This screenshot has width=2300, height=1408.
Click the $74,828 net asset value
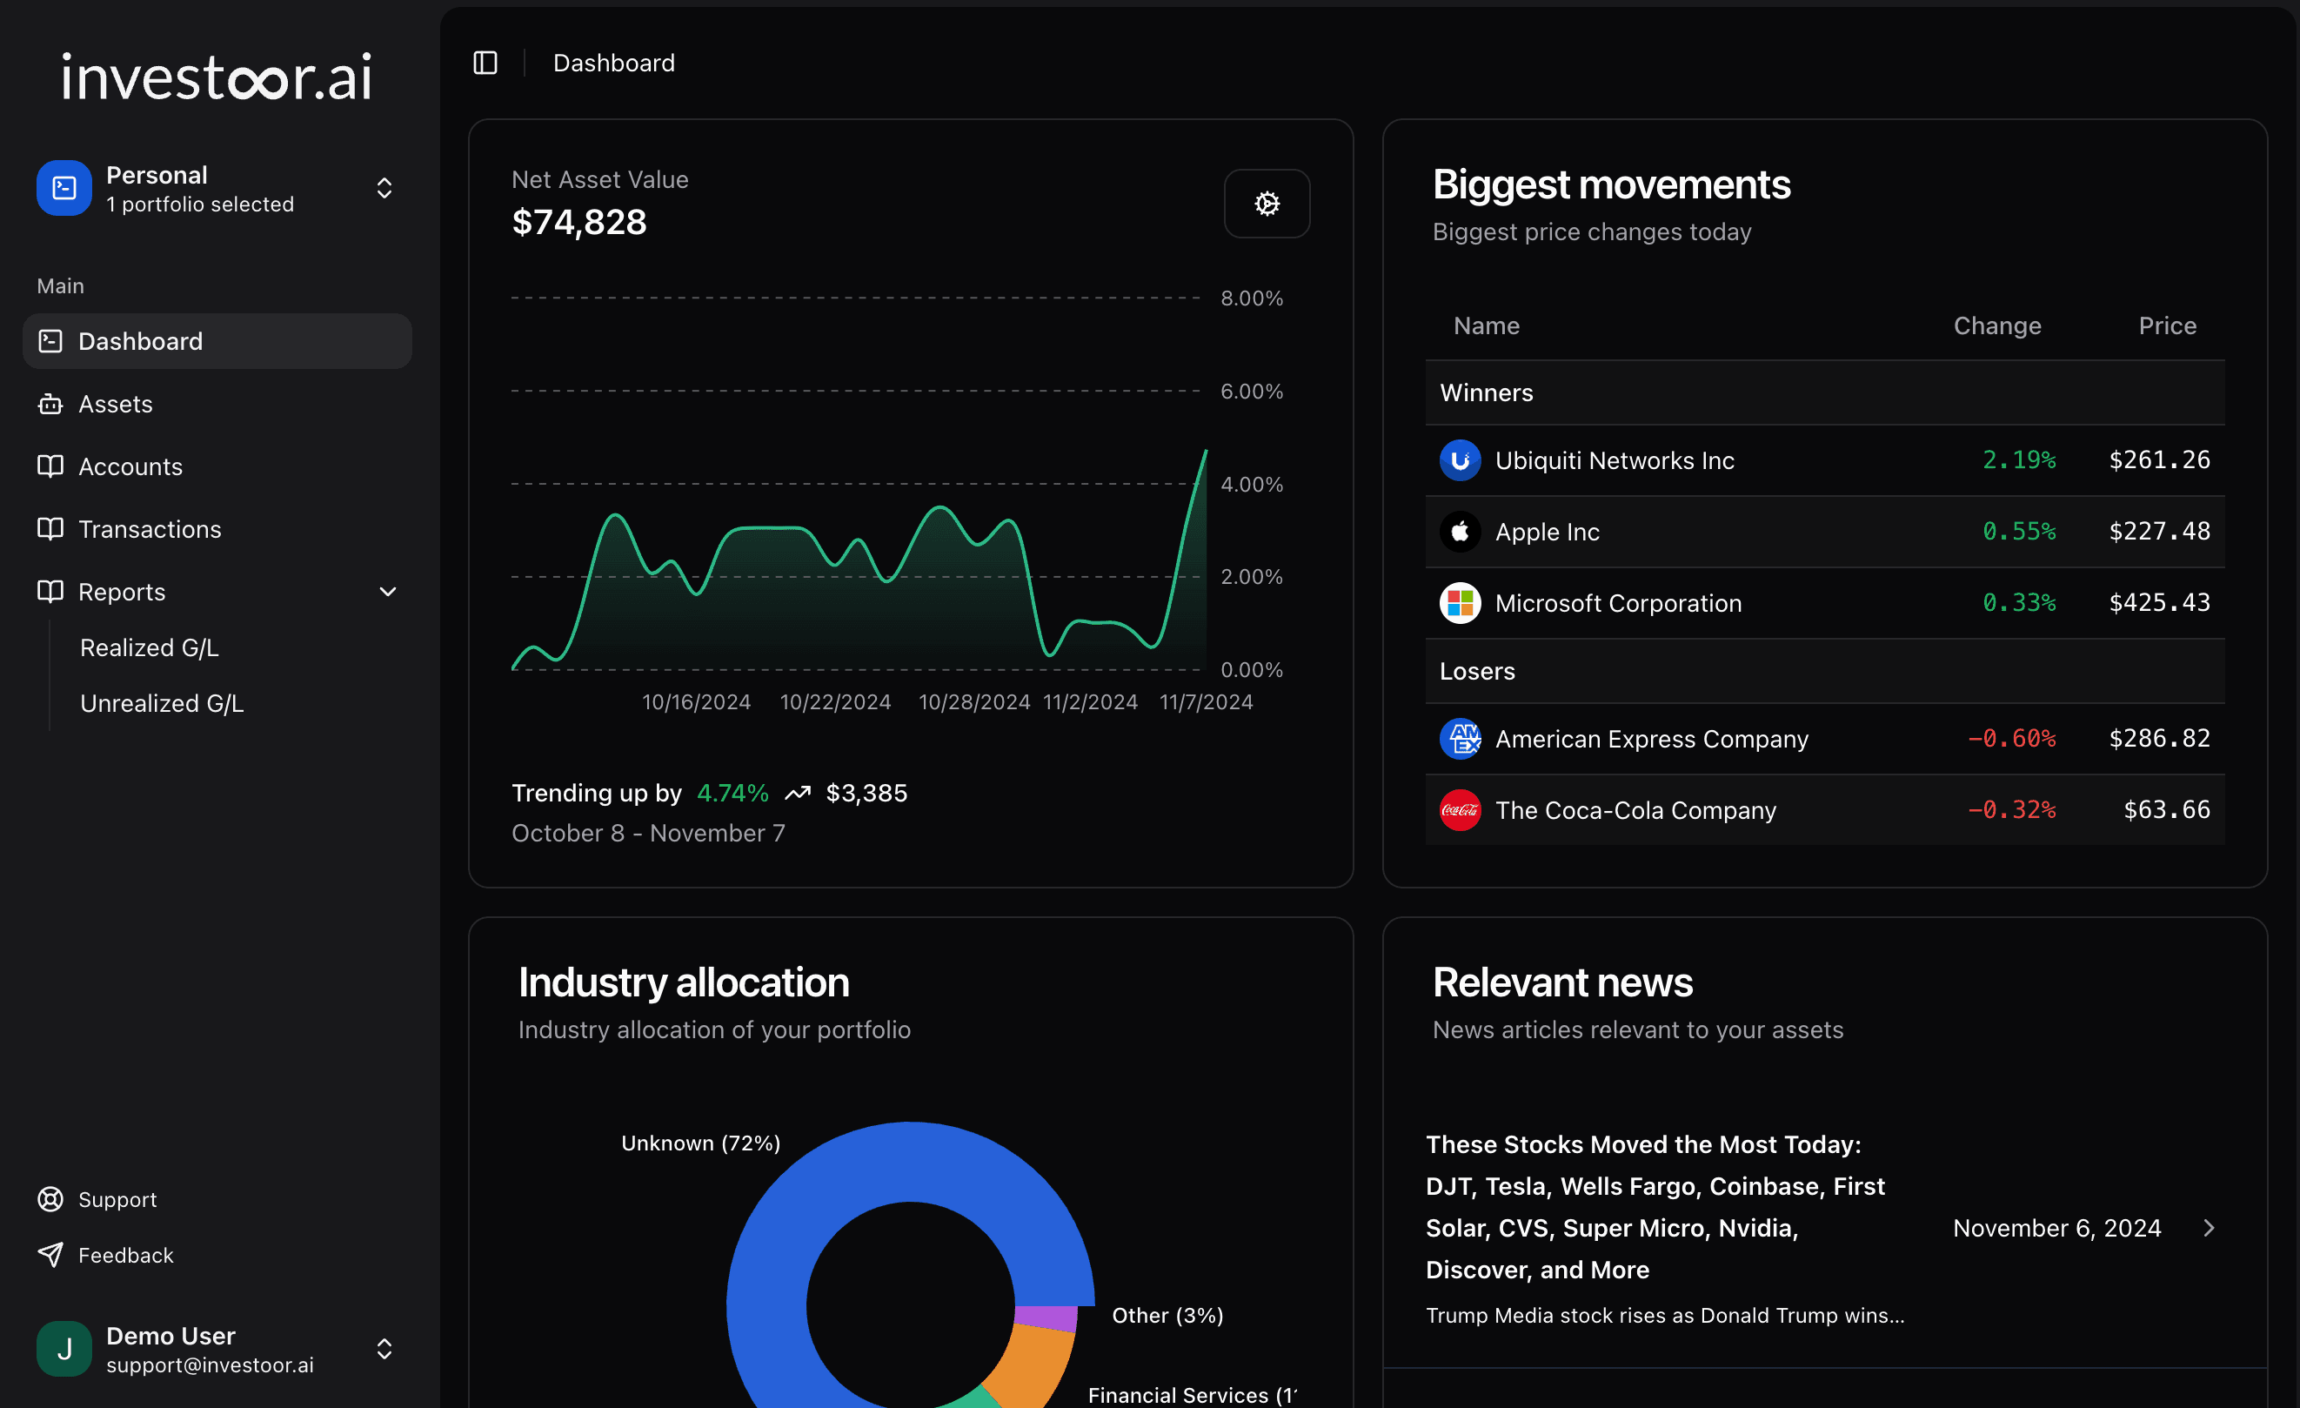click(x=578, y=222)
